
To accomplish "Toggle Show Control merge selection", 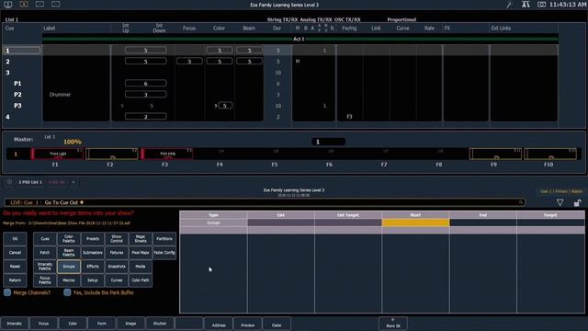I will 117,239.
